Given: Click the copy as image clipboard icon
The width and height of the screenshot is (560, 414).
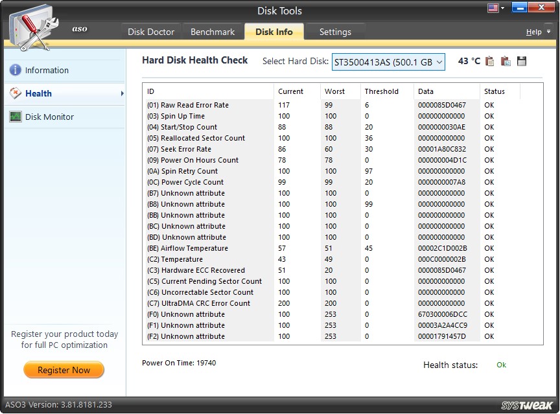Looking at the screenshot, I should coord(506,60).
